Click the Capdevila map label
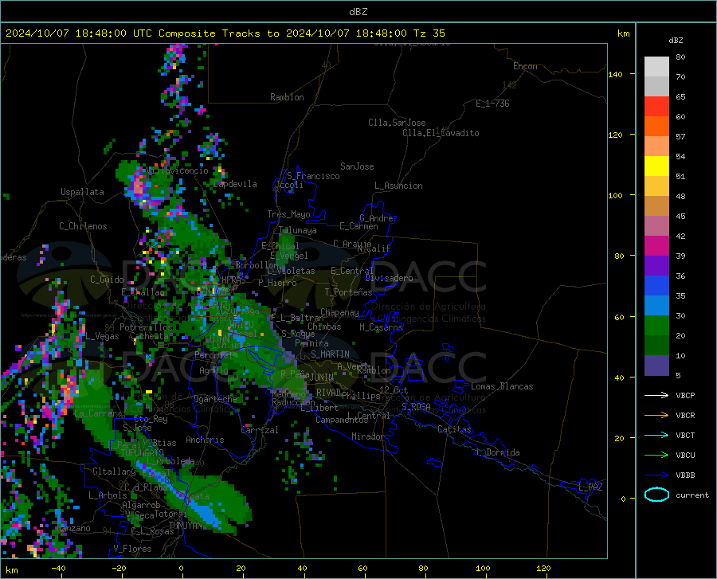 tap(235, 184)
